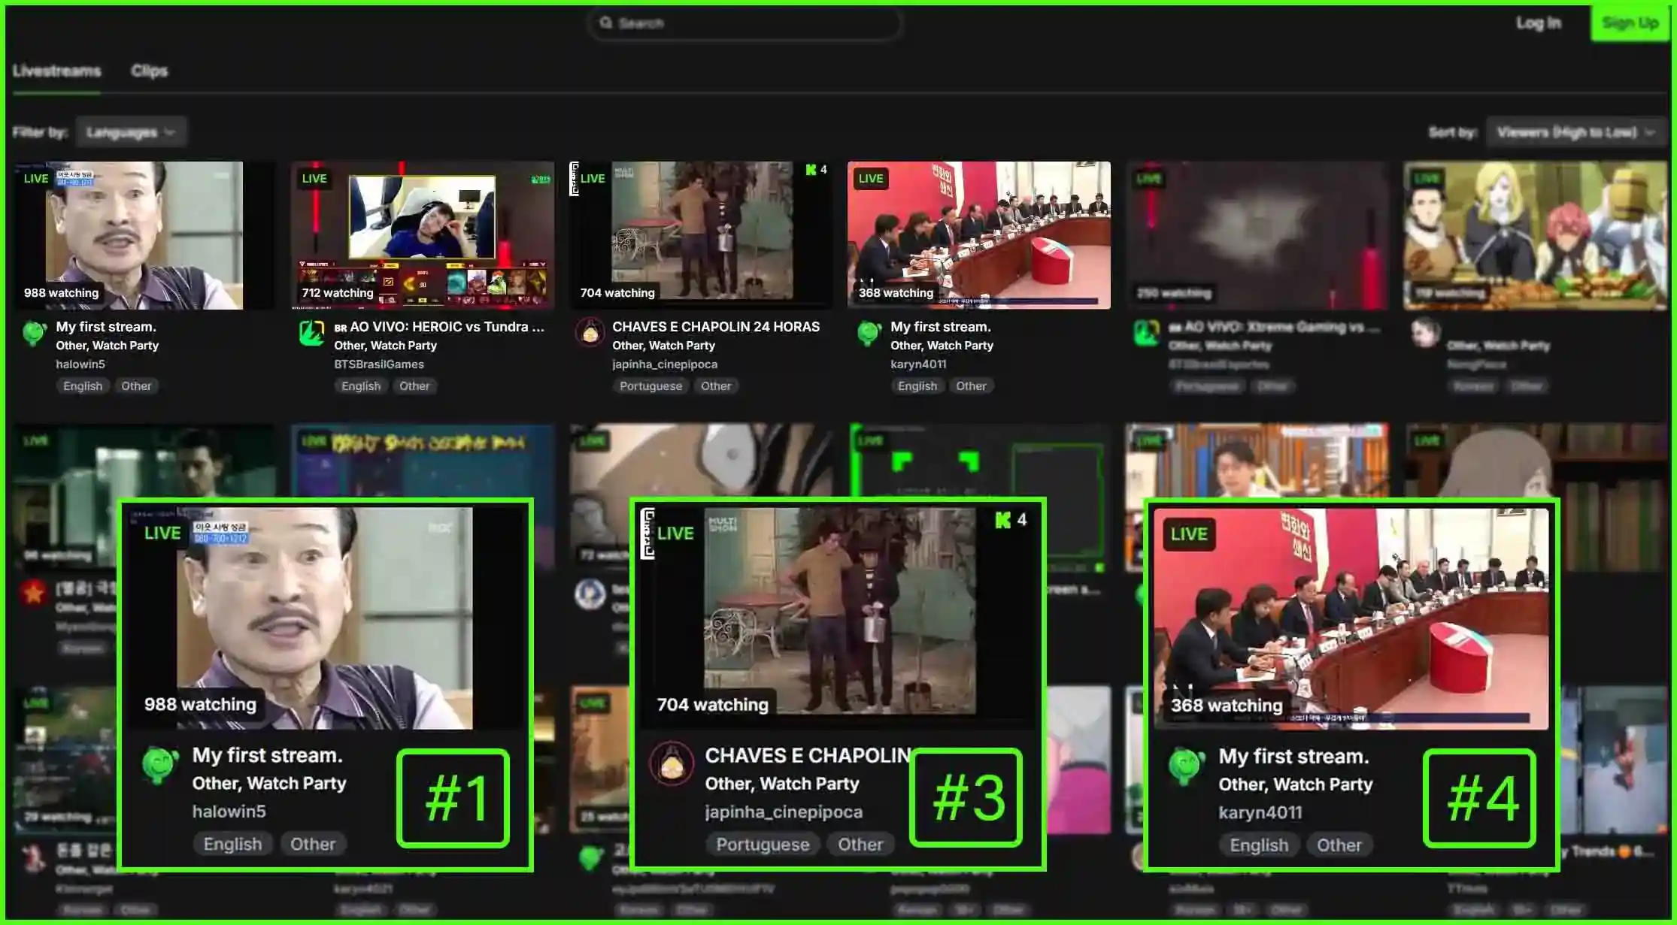
Task: Switch to the Clips tab
Action: (x=149, y=71)
